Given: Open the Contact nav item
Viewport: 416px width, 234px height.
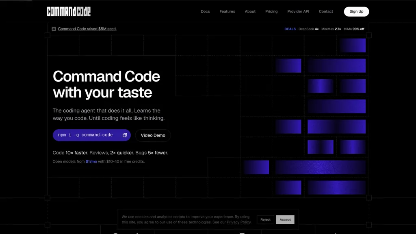Looking at the screenshot, I should (326, 11).
